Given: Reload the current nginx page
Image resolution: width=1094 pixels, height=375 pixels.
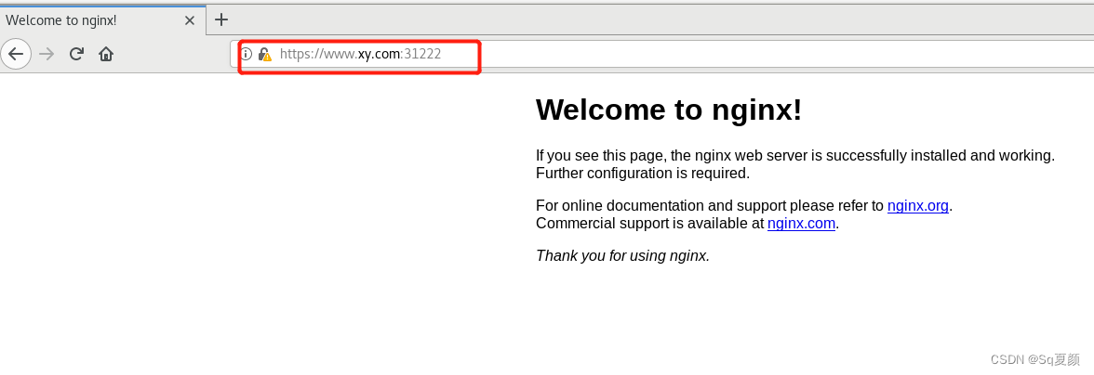Looking at the screenshot, I should [76, 54].
